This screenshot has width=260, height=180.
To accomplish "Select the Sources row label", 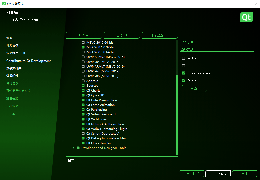I will 92,86.
